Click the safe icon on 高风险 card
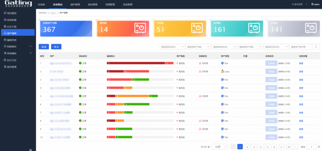This screenshot has width=322, height=151. [140, 28]
